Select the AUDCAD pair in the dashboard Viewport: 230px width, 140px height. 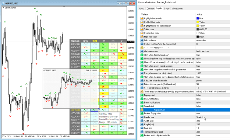coord(75,44)
